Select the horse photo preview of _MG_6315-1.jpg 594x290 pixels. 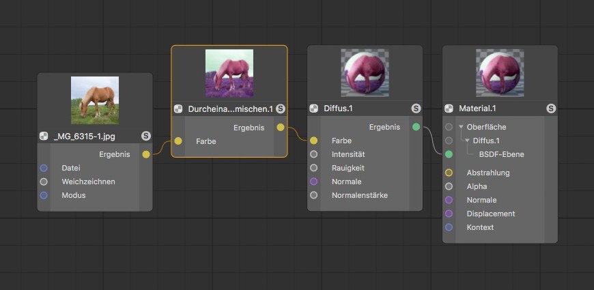click(95, 100)
